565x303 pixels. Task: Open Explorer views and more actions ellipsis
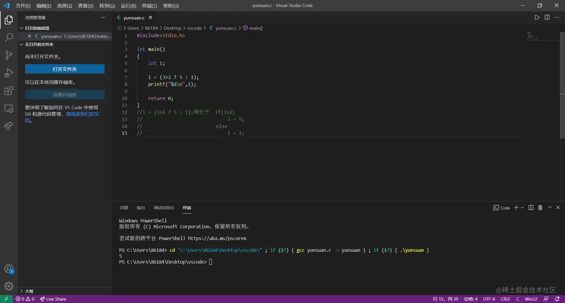tap(104, 17)
